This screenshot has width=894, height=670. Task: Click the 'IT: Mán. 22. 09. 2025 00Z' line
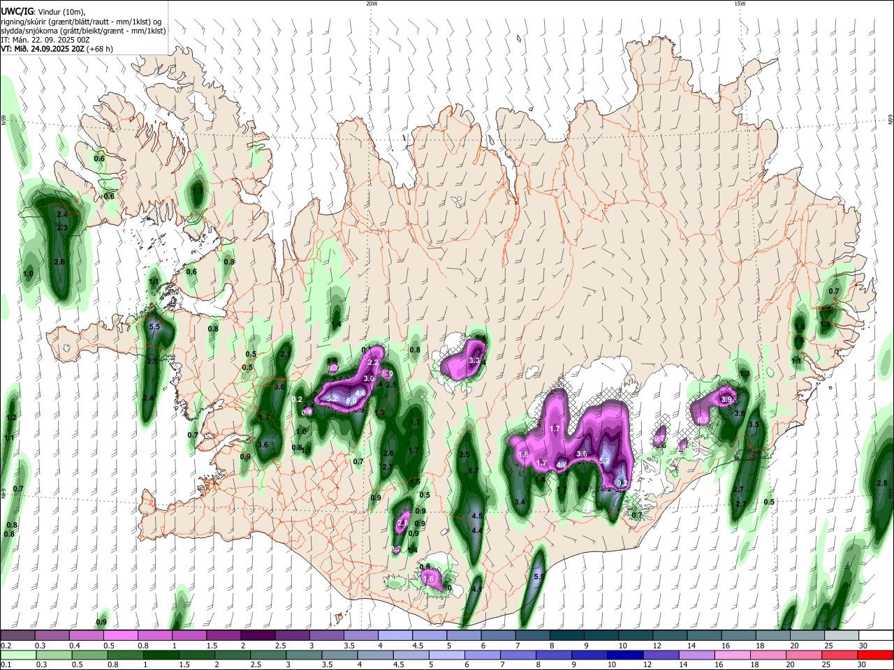(x=47, y=40)
